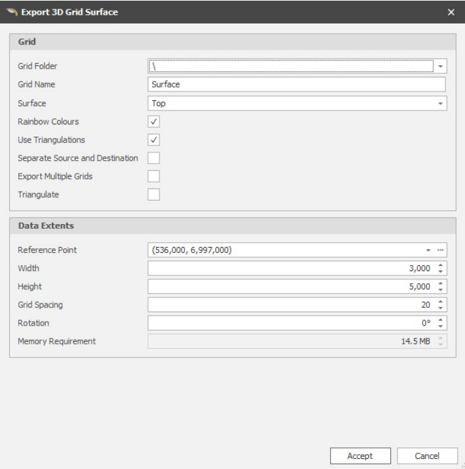Viewport: 465px width, 469px height.
Task: Disable the Rainbow Colours checkbox
Action: (154, 122)
